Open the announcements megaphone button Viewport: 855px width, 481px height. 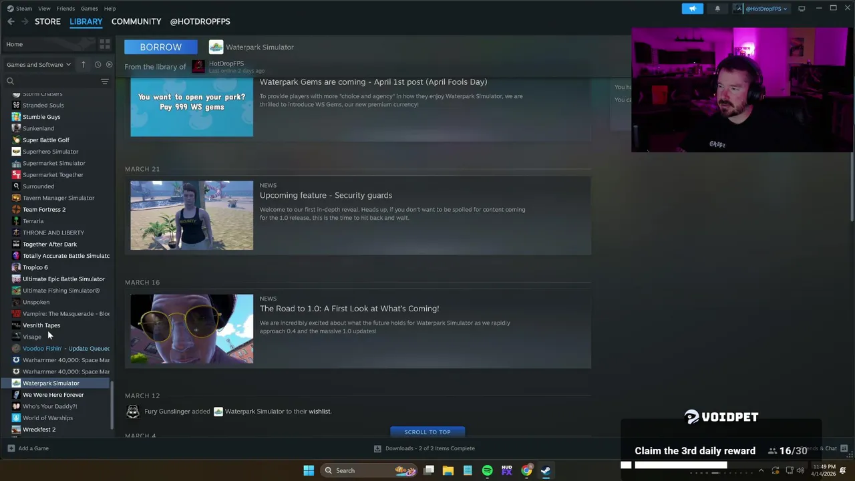692,9
